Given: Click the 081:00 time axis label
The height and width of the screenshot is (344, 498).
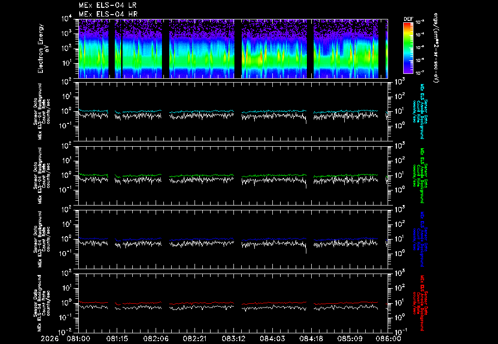Looking at the screenshot, I should point(78,339).
